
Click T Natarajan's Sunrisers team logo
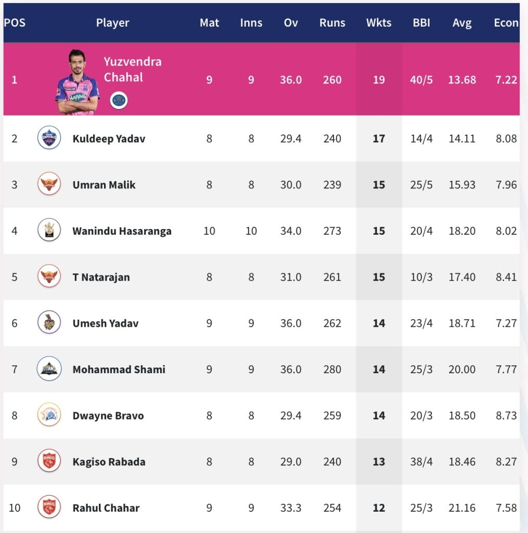[x=49, y=277]
